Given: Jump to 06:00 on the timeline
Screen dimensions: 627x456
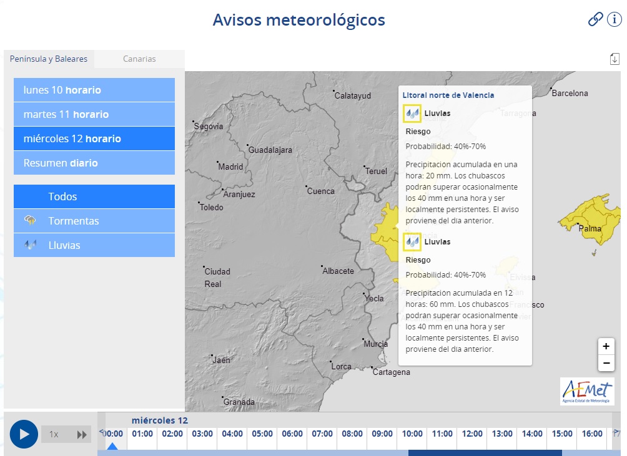Looking at the screenshot, I should [x=292, y=434].
